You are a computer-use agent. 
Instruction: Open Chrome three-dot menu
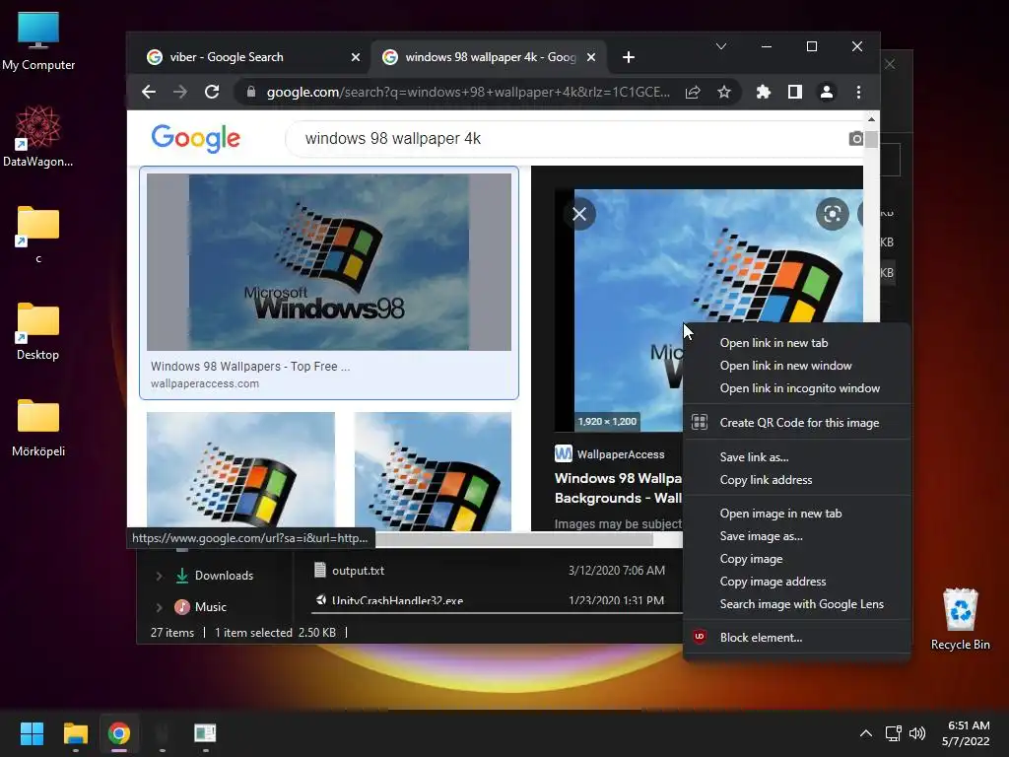(858, 92)
